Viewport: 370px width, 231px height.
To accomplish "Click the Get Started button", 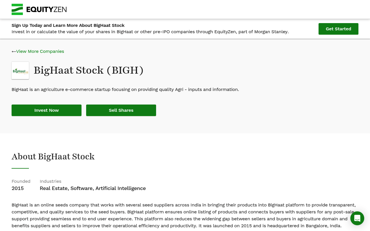I will coord(338,29).
